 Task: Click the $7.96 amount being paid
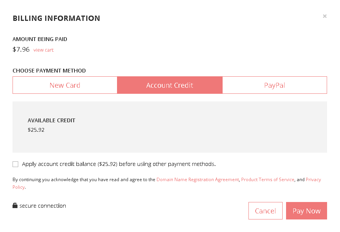coord(21,49)
